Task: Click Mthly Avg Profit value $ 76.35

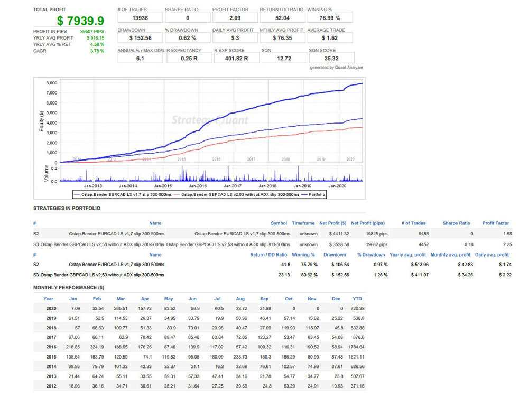Action: coord(282,38)
